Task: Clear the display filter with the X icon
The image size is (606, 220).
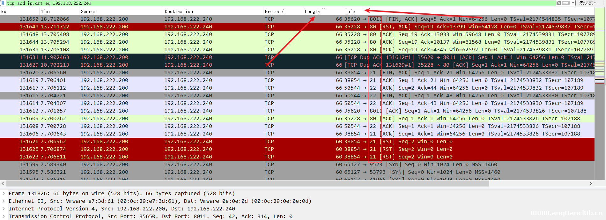Action: click(558, 3)
